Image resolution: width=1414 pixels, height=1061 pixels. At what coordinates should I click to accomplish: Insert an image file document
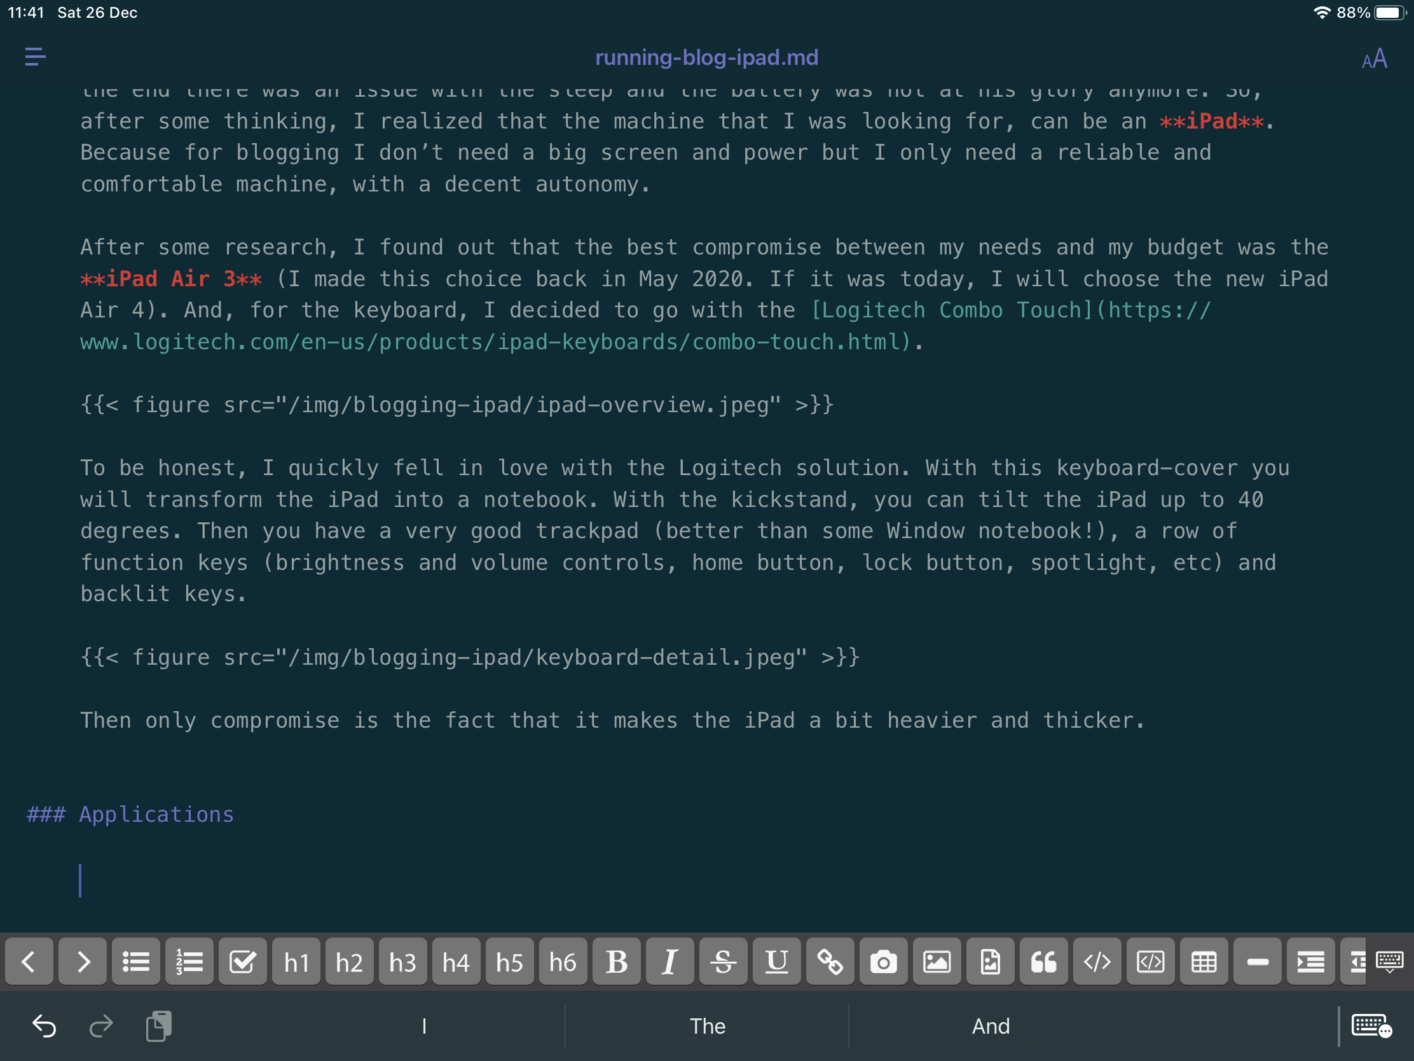coord(990,961)
